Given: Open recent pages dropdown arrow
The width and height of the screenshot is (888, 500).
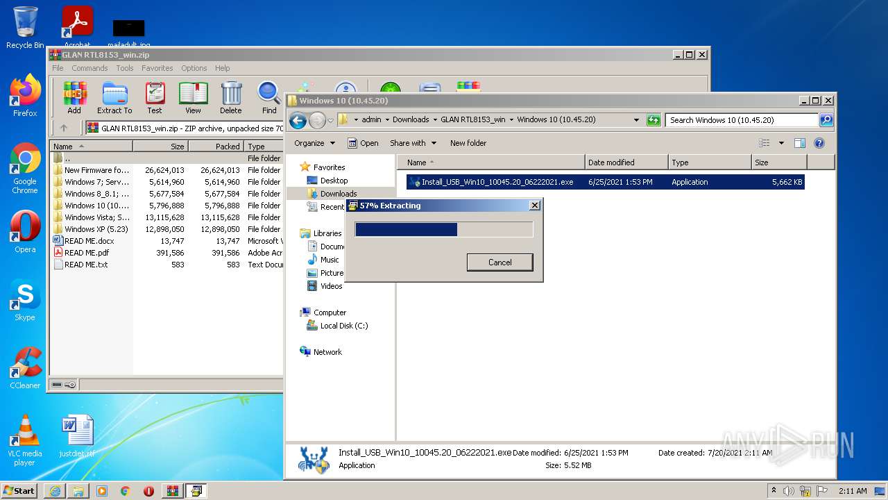Looking at the screenshot, I should [x=331, y=120].
